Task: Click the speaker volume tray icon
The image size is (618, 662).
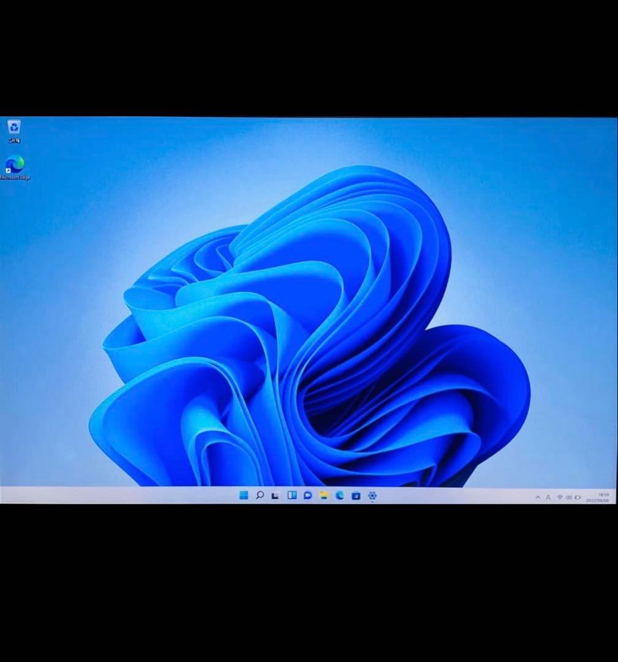Action: tap(568, 497)
